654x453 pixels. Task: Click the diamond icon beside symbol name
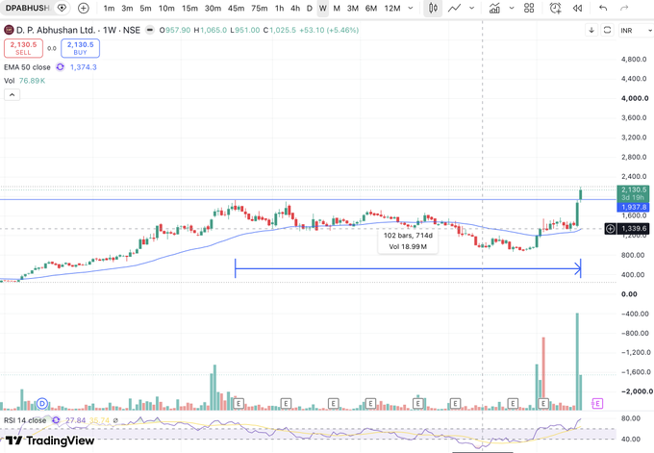click(62, 8)
